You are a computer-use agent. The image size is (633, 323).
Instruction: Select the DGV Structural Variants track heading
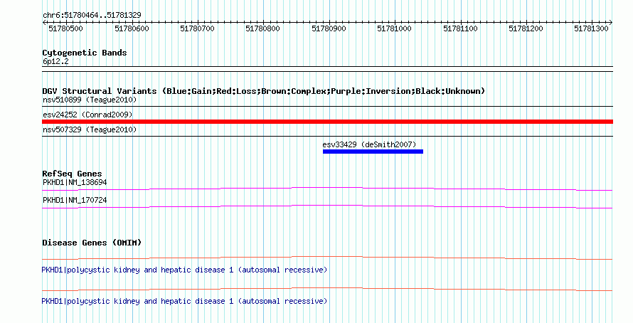click(264, 91)
